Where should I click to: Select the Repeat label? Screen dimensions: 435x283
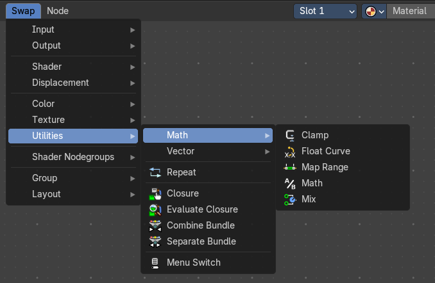pos(181,172)
